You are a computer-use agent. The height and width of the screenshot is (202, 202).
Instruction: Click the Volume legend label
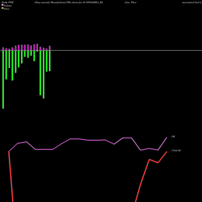[8, 6]
